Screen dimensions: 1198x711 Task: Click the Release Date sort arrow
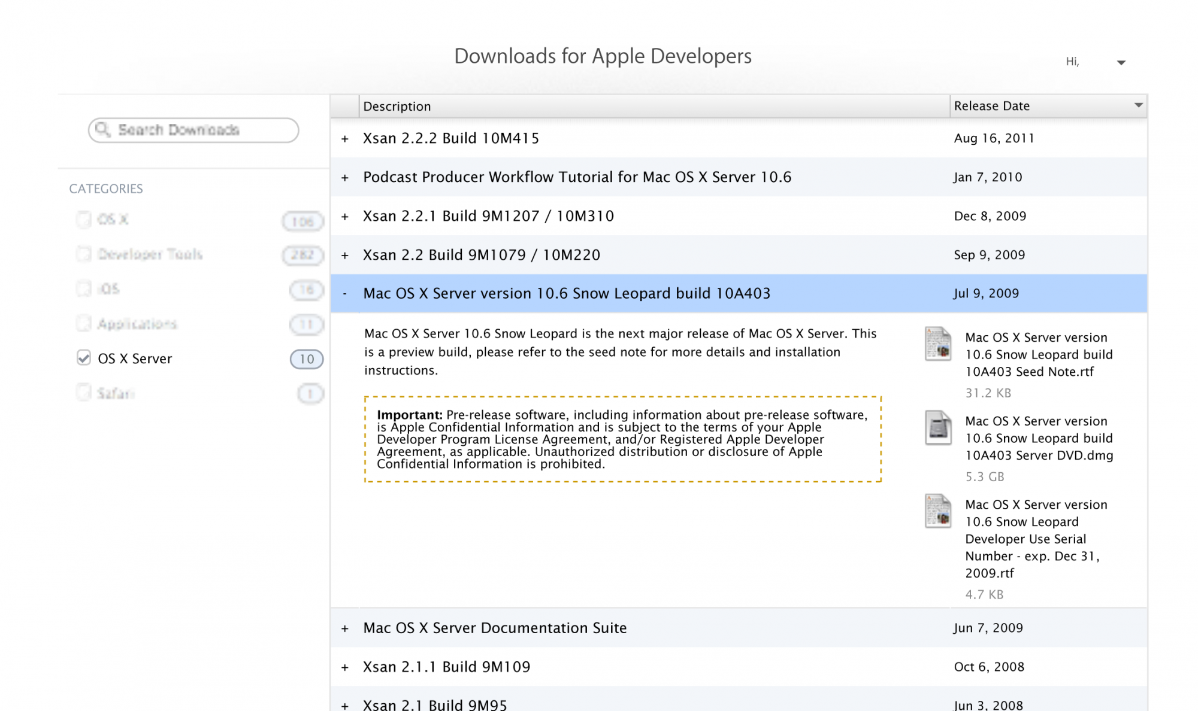coord(1138,105)
